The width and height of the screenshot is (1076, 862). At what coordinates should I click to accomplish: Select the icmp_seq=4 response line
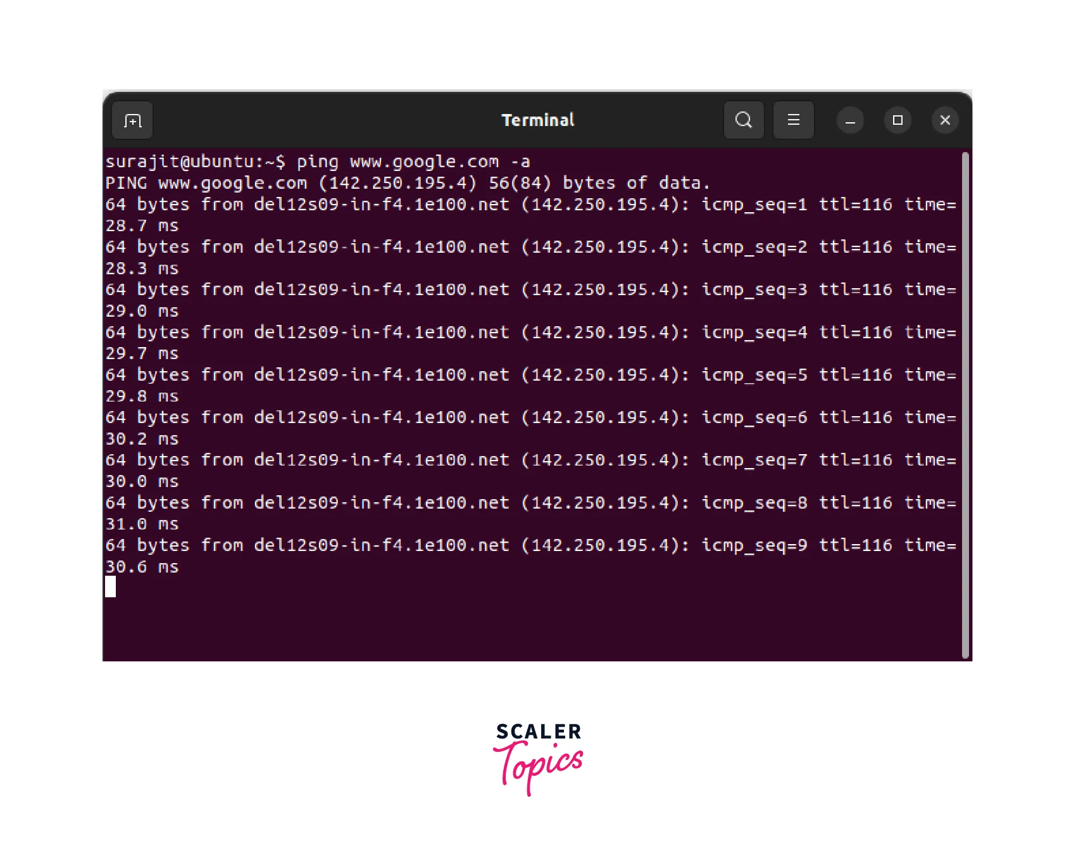point(530,343)
